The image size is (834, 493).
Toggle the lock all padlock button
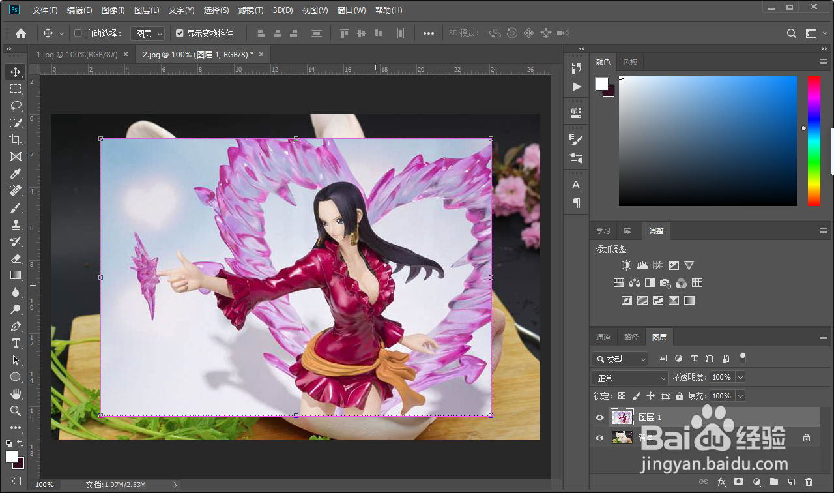point(680,396)
